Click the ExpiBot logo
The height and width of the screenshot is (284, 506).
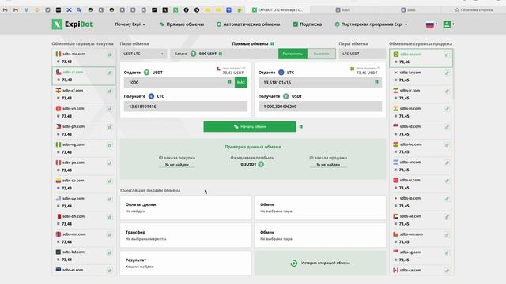[72, 24]
